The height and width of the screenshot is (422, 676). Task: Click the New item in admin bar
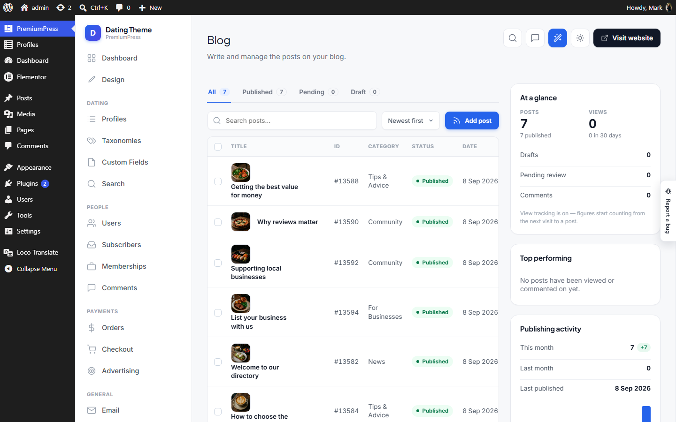point(150,8)
